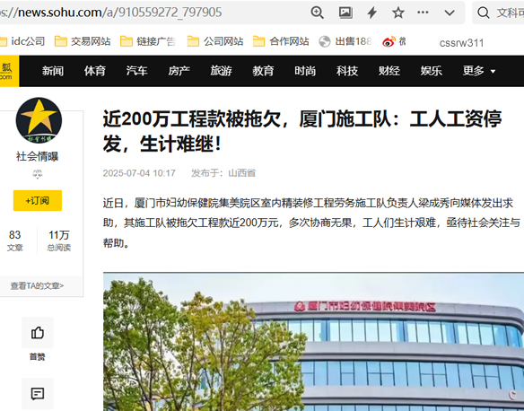Like the article with thumbs-up icon
The height and width of the screenshot is (411, 524).
38,332
